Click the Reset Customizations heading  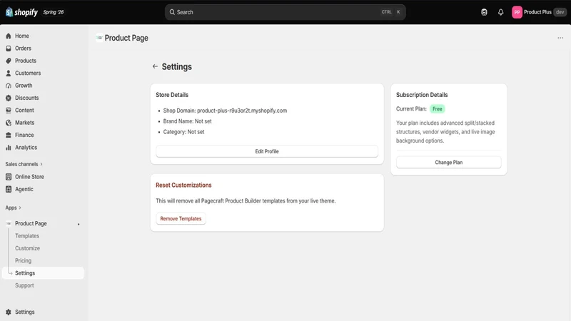(x=183, y=185)
